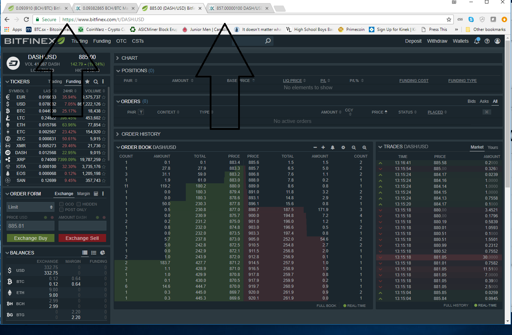Favorite the EOS ticker star
The width and height of the screenshot is (512, 335).
point(104,174)
